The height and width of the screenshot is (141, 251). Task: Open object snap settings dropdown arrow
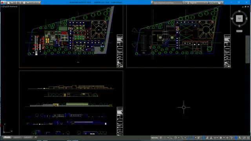point(196,138)
